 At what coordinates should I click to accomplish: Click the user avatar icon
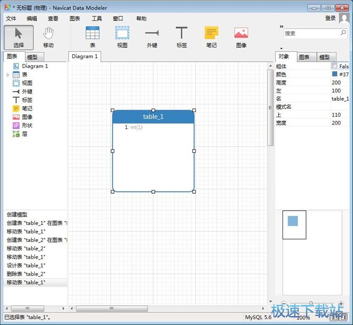pyautogui.click(x=344, y=18)
